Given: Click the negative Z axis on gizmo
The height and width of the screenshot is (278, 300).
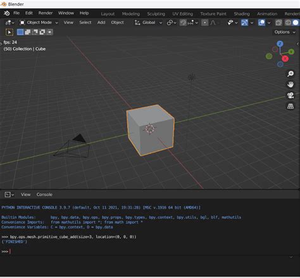Looking at the screenshot, I should click(280, 64).
